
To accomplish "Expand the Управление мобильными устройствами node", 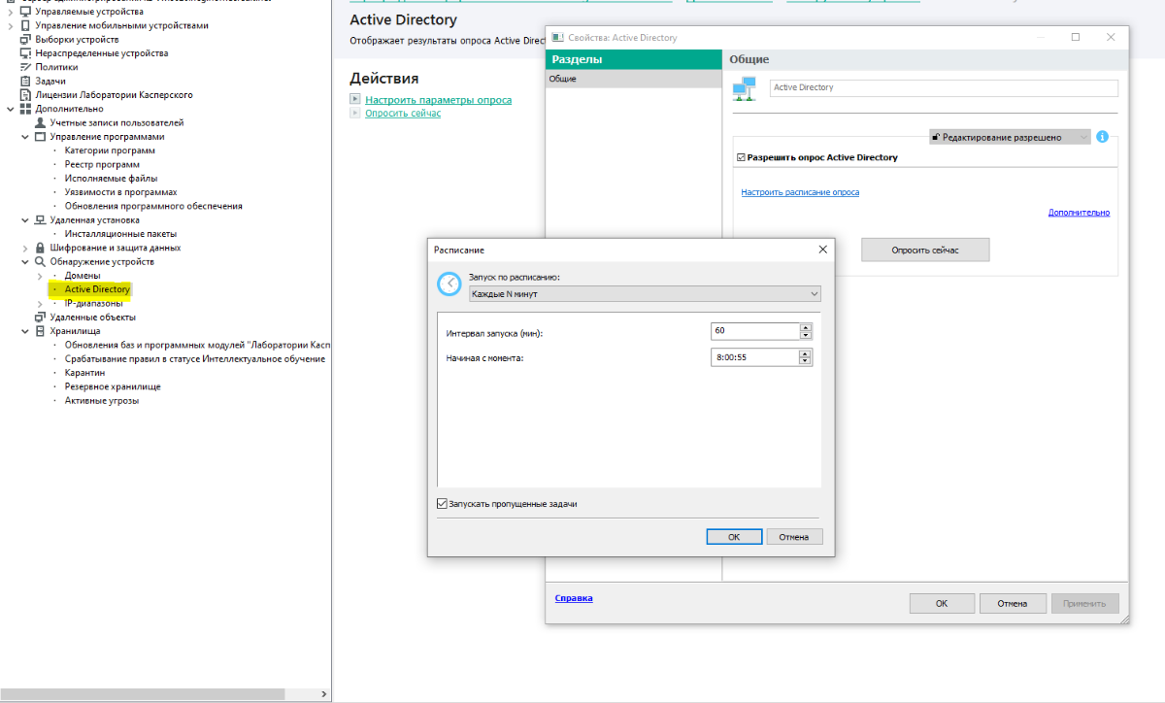I will (11, 25).
